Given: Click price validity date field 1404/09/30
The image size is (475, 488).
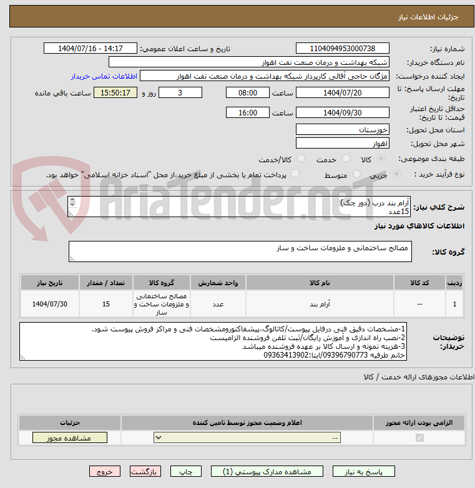Looking at the screenshot, I should (x=343, y=112).
